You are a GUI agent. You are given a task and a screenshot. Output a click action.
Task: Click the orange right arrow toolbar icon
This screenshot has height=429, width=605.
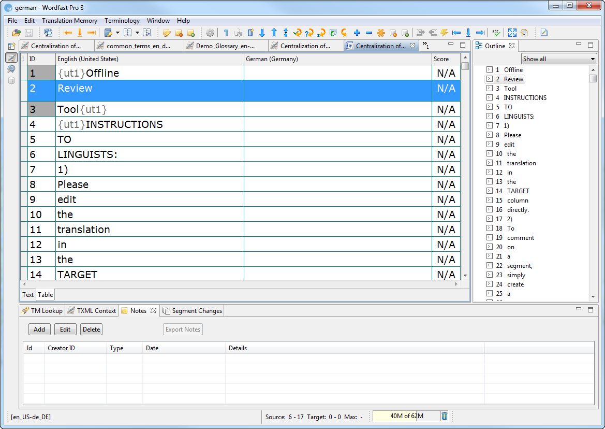pos(92,33)
